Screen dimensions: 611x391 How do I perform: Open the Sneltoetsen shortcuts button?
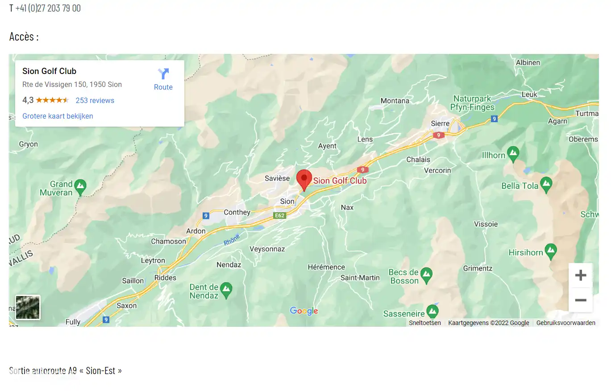[425, 323]
